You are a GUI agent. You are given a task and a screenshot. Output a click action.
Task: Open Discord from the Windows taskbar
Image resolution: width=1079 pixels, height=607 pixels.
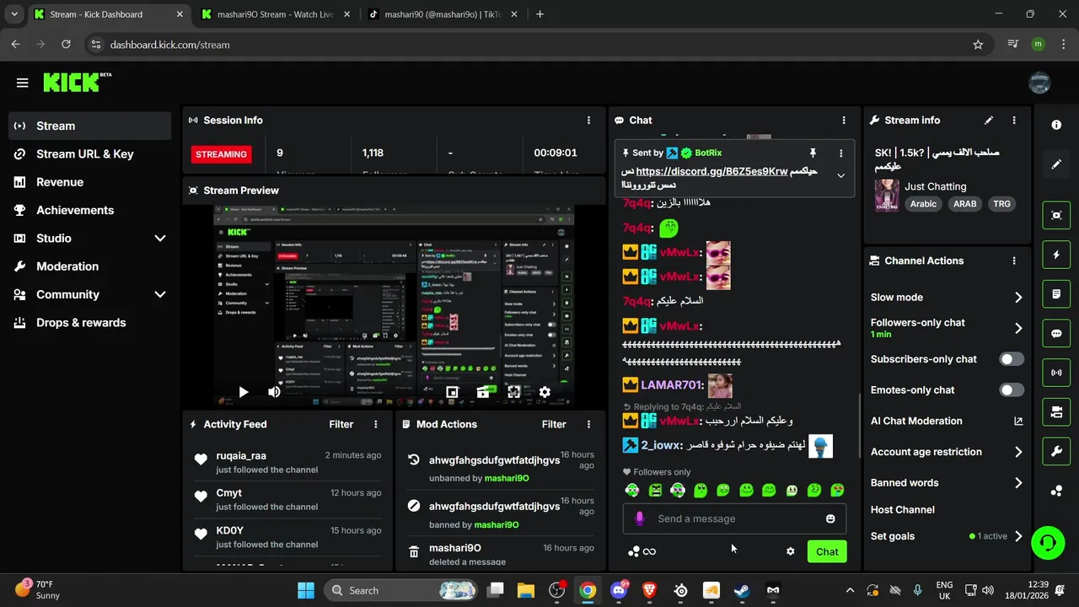[x=619, y=590]
